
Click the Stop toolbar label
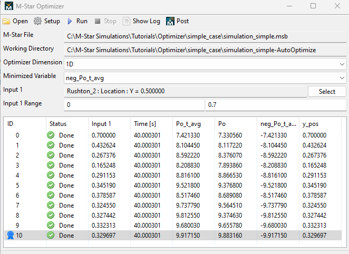point(110,21)
